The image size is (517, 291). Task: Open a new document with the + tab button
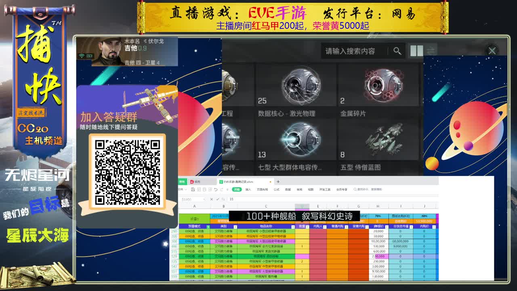pyautogui.click(x=278, y=182)
